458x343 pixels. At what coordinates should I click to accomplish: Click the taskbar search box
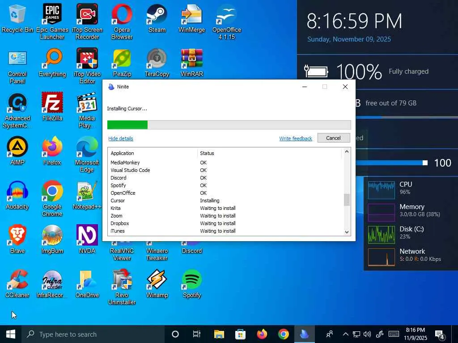point(93,334)
